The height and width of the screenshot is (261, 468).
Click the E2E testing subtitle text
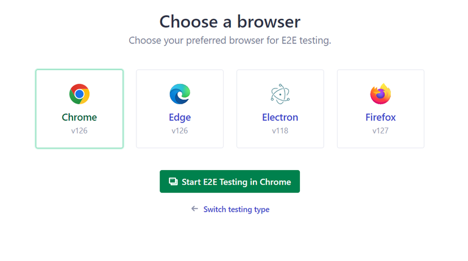[230, 41]
